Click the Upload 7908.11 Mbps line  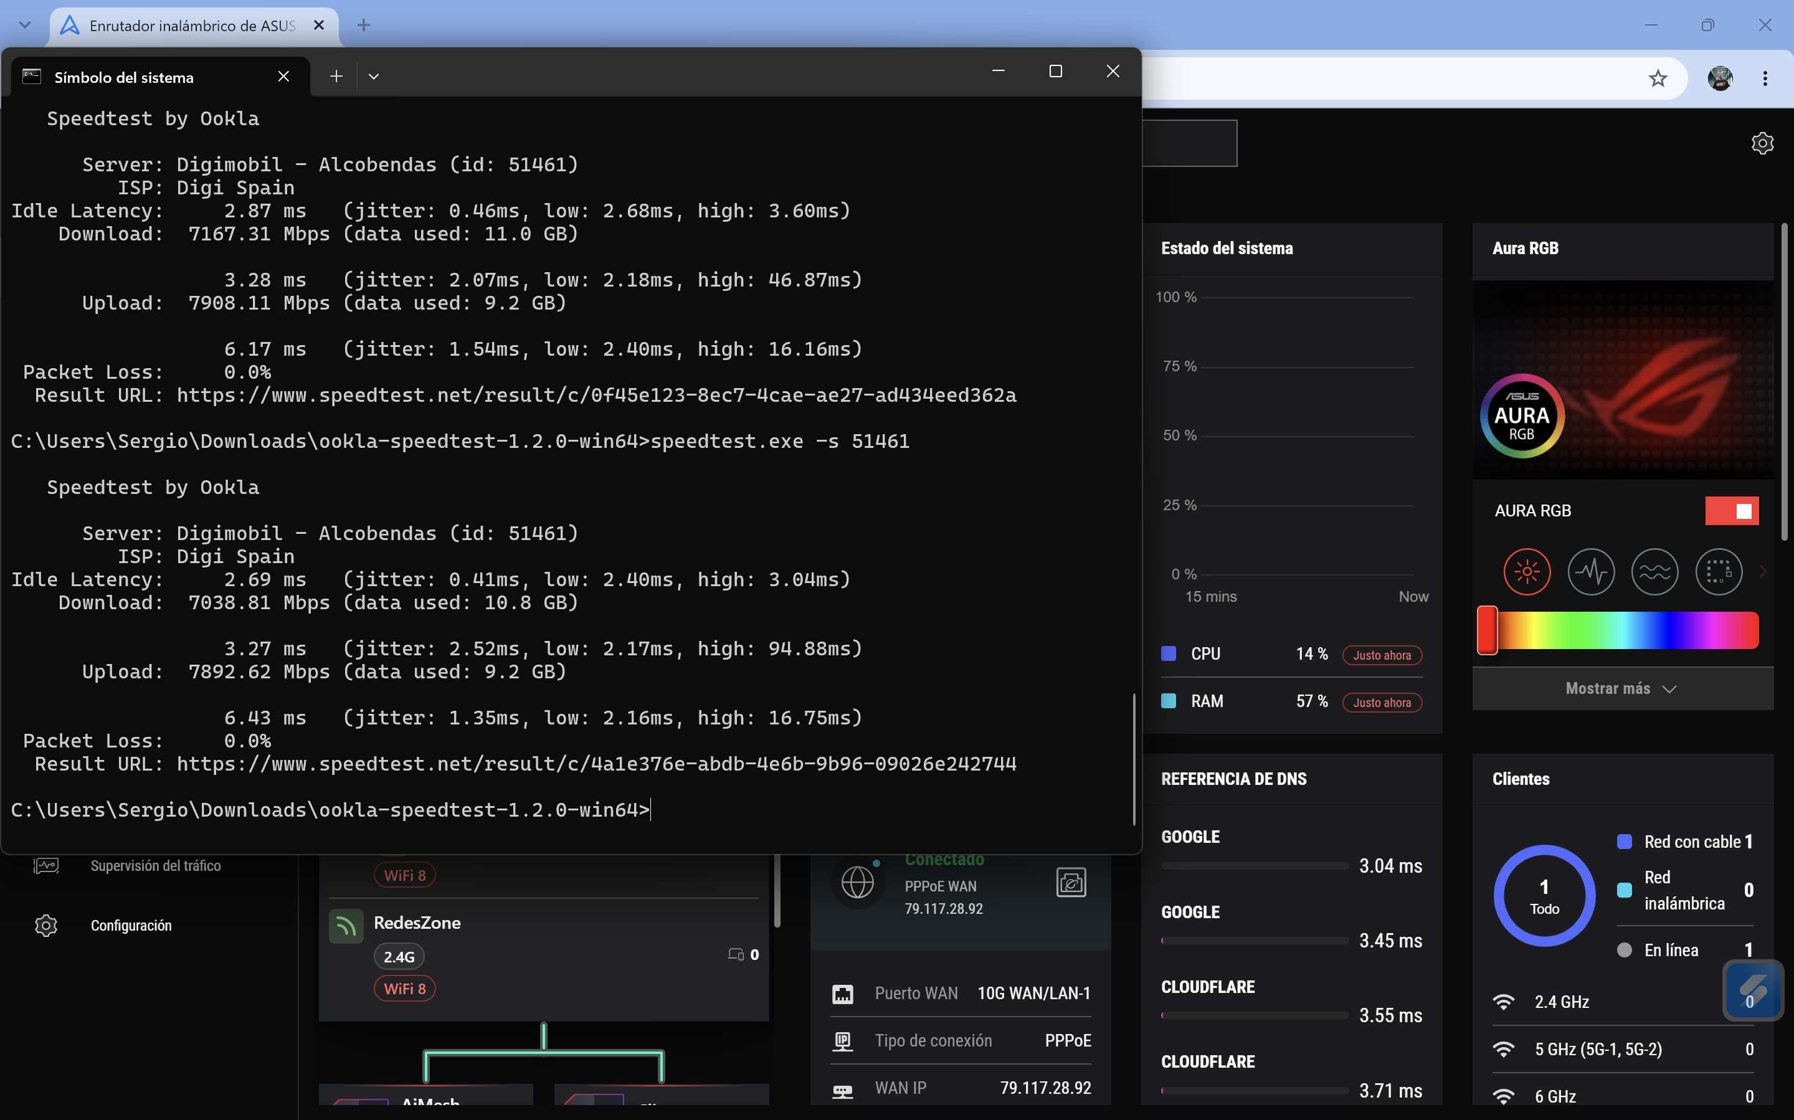(x=324, y=303)
